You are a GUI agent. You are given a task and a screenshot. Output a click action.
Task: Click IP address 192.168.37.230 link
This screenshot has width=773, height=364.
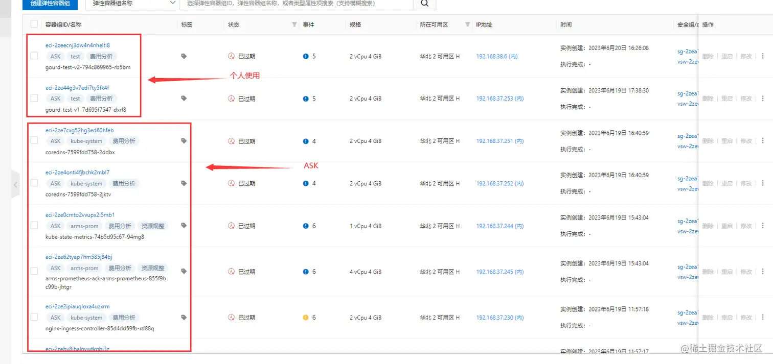pos(500,318)
